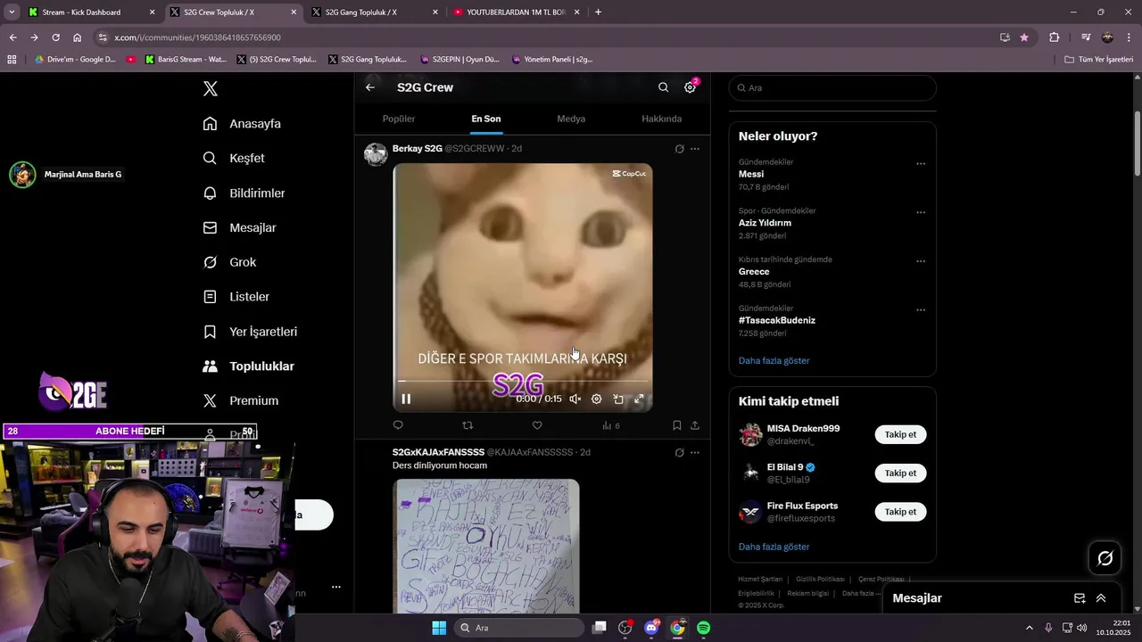The height and width of the screenshot is (642, 1142).
Task: Open handwritten note image thumbnail
Action: pos(486,546)
